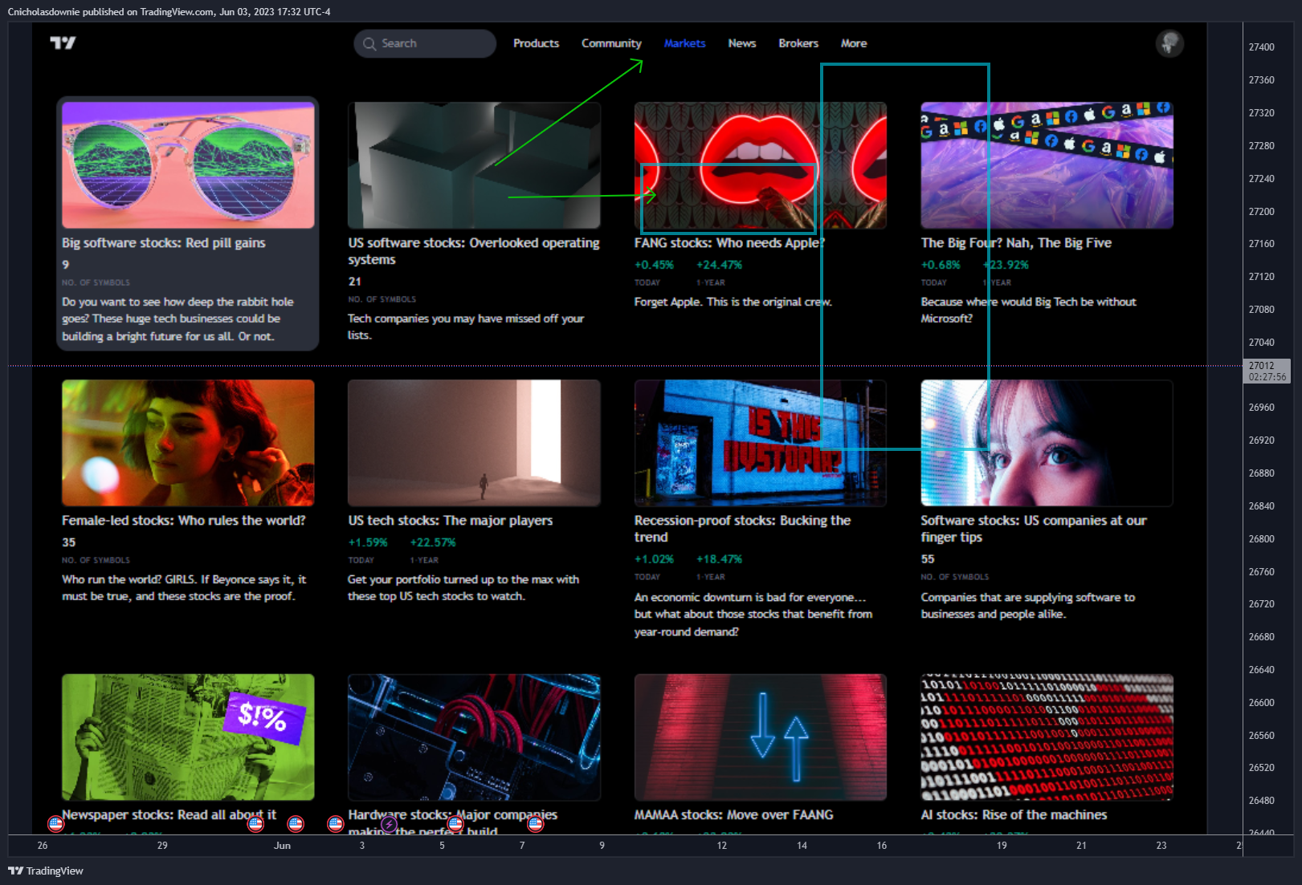
Task: Open 'Newspaper stocks: Read all about it' title
Action: (x=169, y=815)
